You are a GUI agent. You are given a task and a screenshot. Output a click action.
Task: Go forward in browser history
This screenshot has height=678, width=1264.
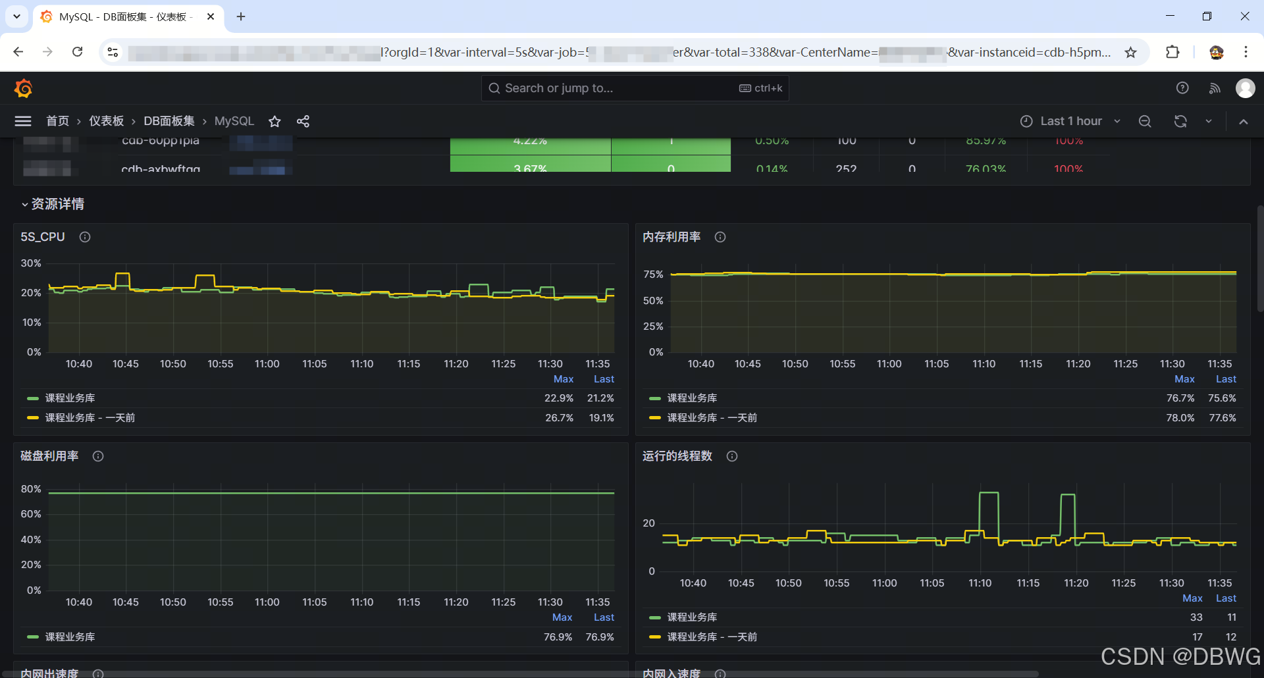pyautogui.click(x=47, y=52)
